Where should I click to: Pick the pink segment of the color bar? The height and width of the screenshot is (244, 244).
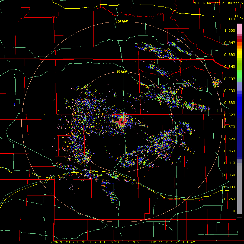tap(239, 29)
